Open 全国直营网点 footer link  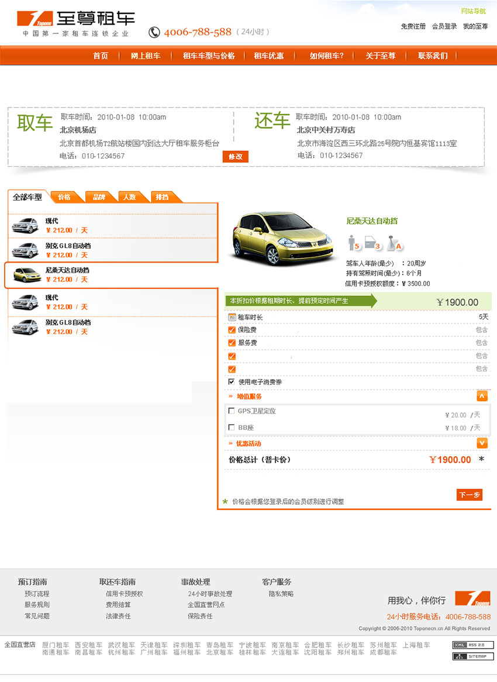click(x=206, y=605)
